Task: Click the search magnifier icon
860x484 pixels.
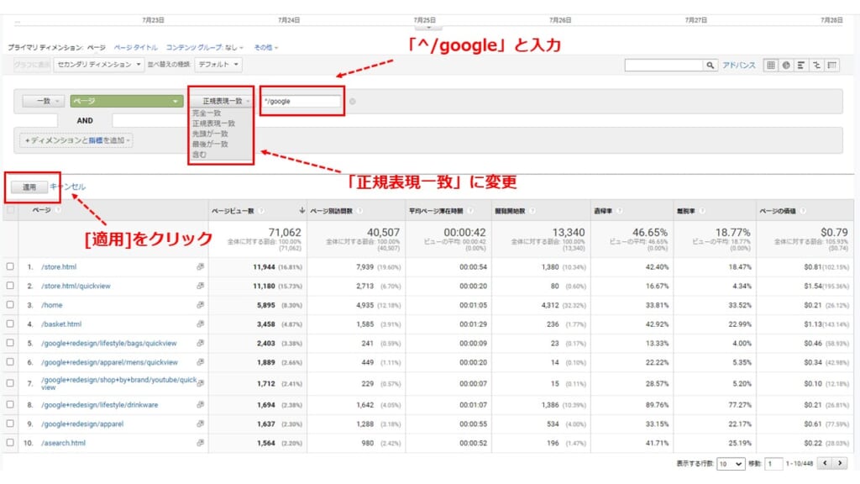Action: click(x=711, y=66)
